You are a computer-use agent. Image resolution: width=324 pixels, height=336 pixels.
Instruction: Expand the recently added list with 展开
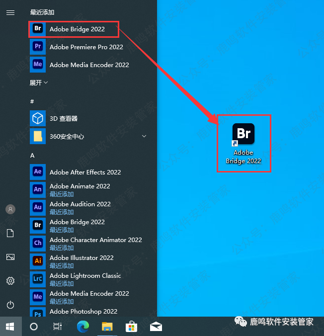(39, 83)
